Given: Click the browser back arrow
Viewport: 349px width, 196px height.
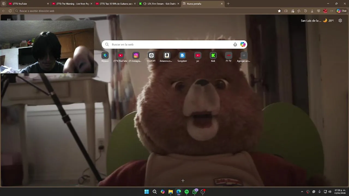Looking at the screenshot, I should click(x=4, y=11).
